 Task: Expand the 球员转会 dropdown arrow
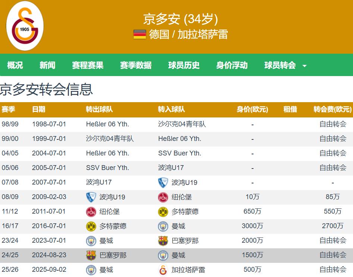coord(305,66)
